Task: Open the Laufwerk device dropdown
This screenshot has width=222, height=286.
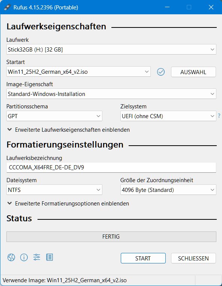Action: pyautogui.click(x=111, y=49)
